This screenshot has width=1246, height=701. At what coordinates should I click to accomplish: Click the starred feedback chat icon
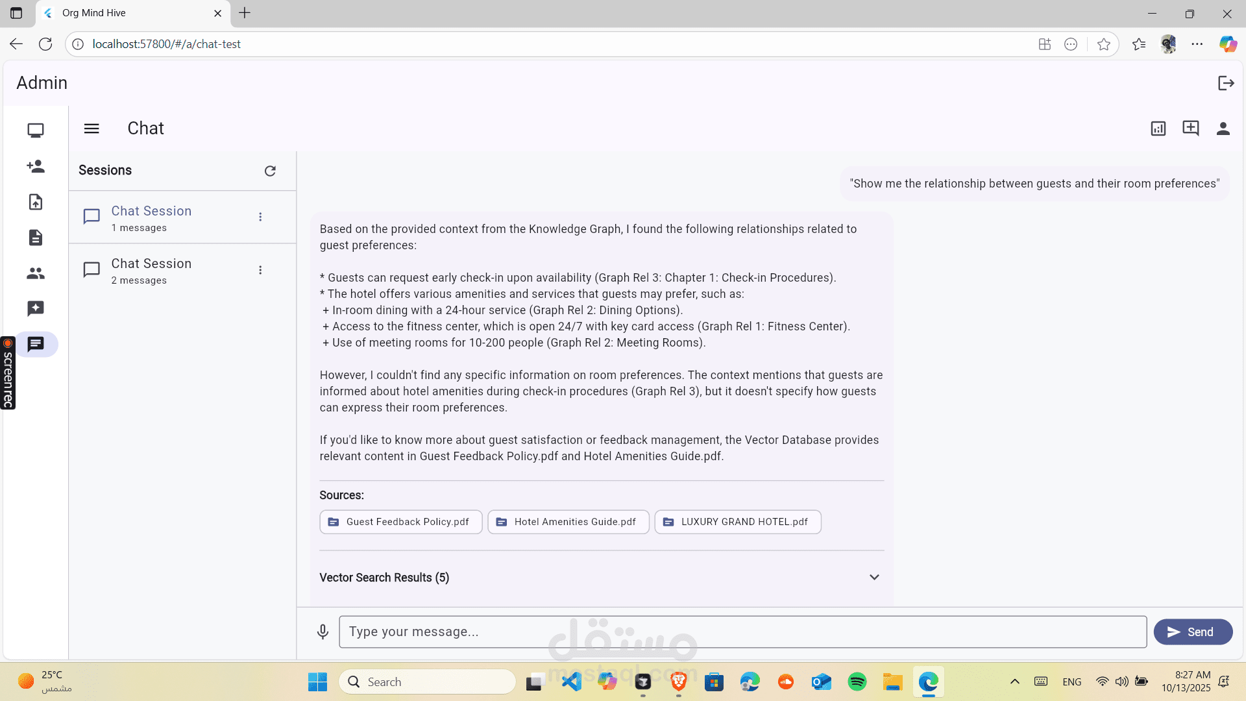pyautogui.click(x=36, y=308)
